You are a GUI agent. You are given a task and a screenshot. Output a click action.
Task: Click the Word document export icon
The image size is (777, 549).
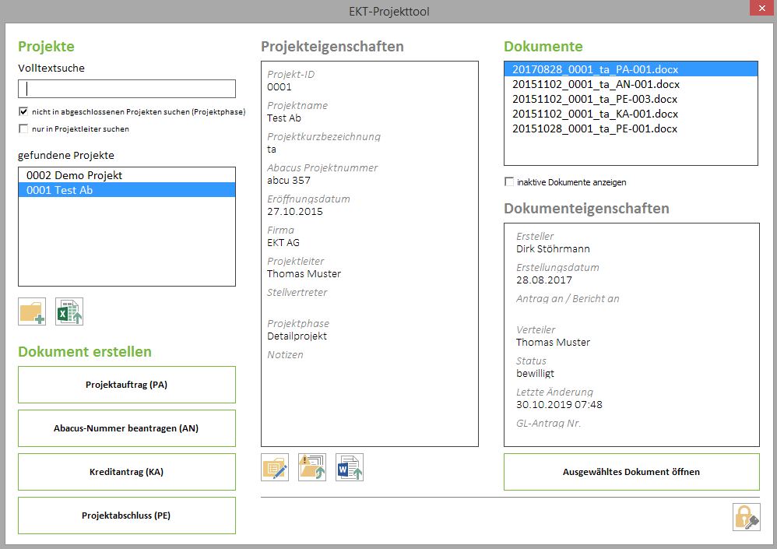pyautogui.click(x=350, y=467)
